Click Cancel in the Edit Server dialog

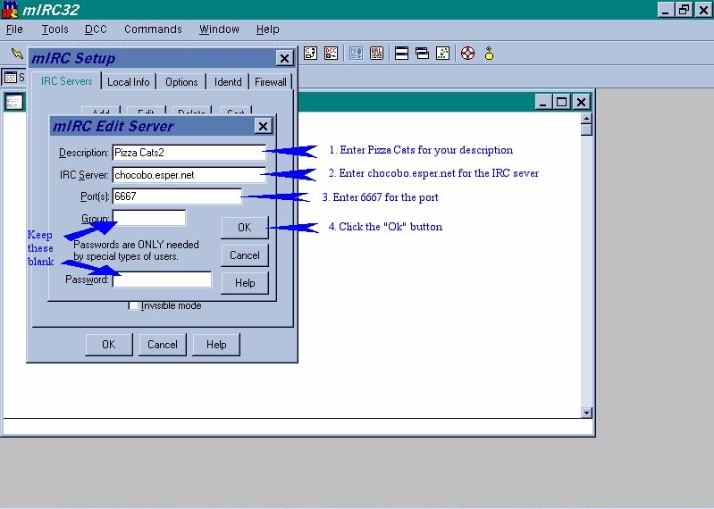pyautogui.click(x=245, y=255)
